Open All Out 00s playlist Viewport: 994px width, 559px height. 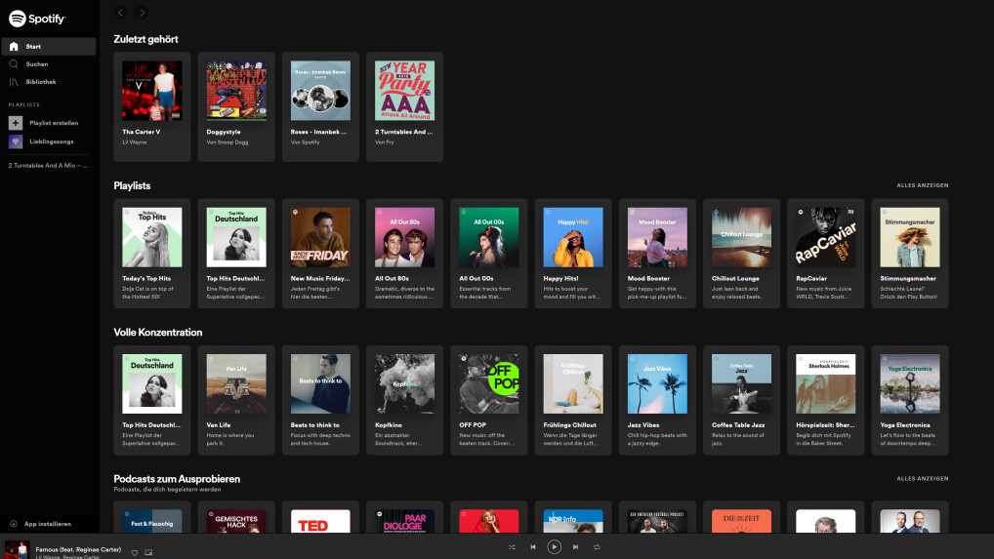(489, 254)
